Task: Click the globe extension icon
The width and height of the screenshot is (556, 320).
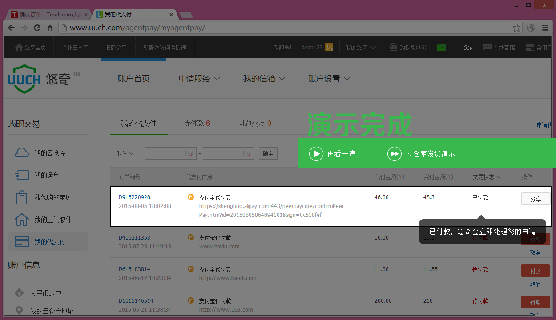Action: 531,28
